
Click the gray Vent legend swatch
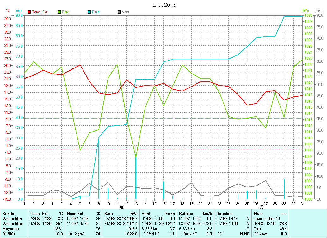(x=119, y=12)
